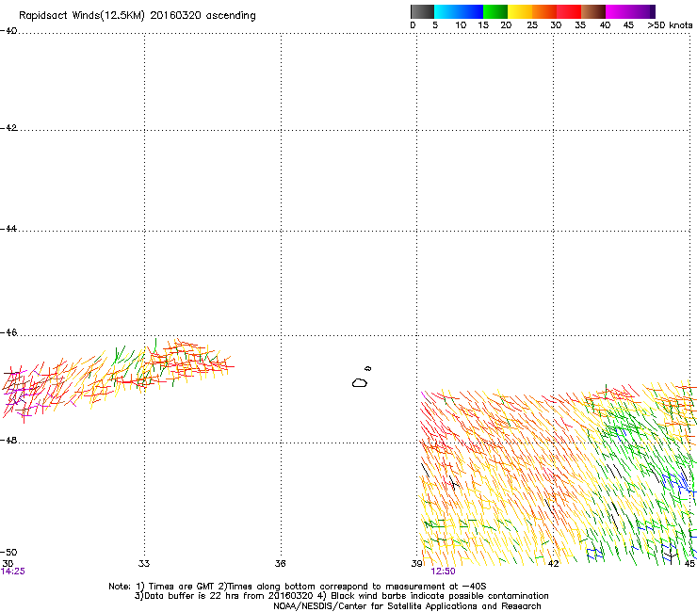Click the '25' legend scale label

(532, 25)
